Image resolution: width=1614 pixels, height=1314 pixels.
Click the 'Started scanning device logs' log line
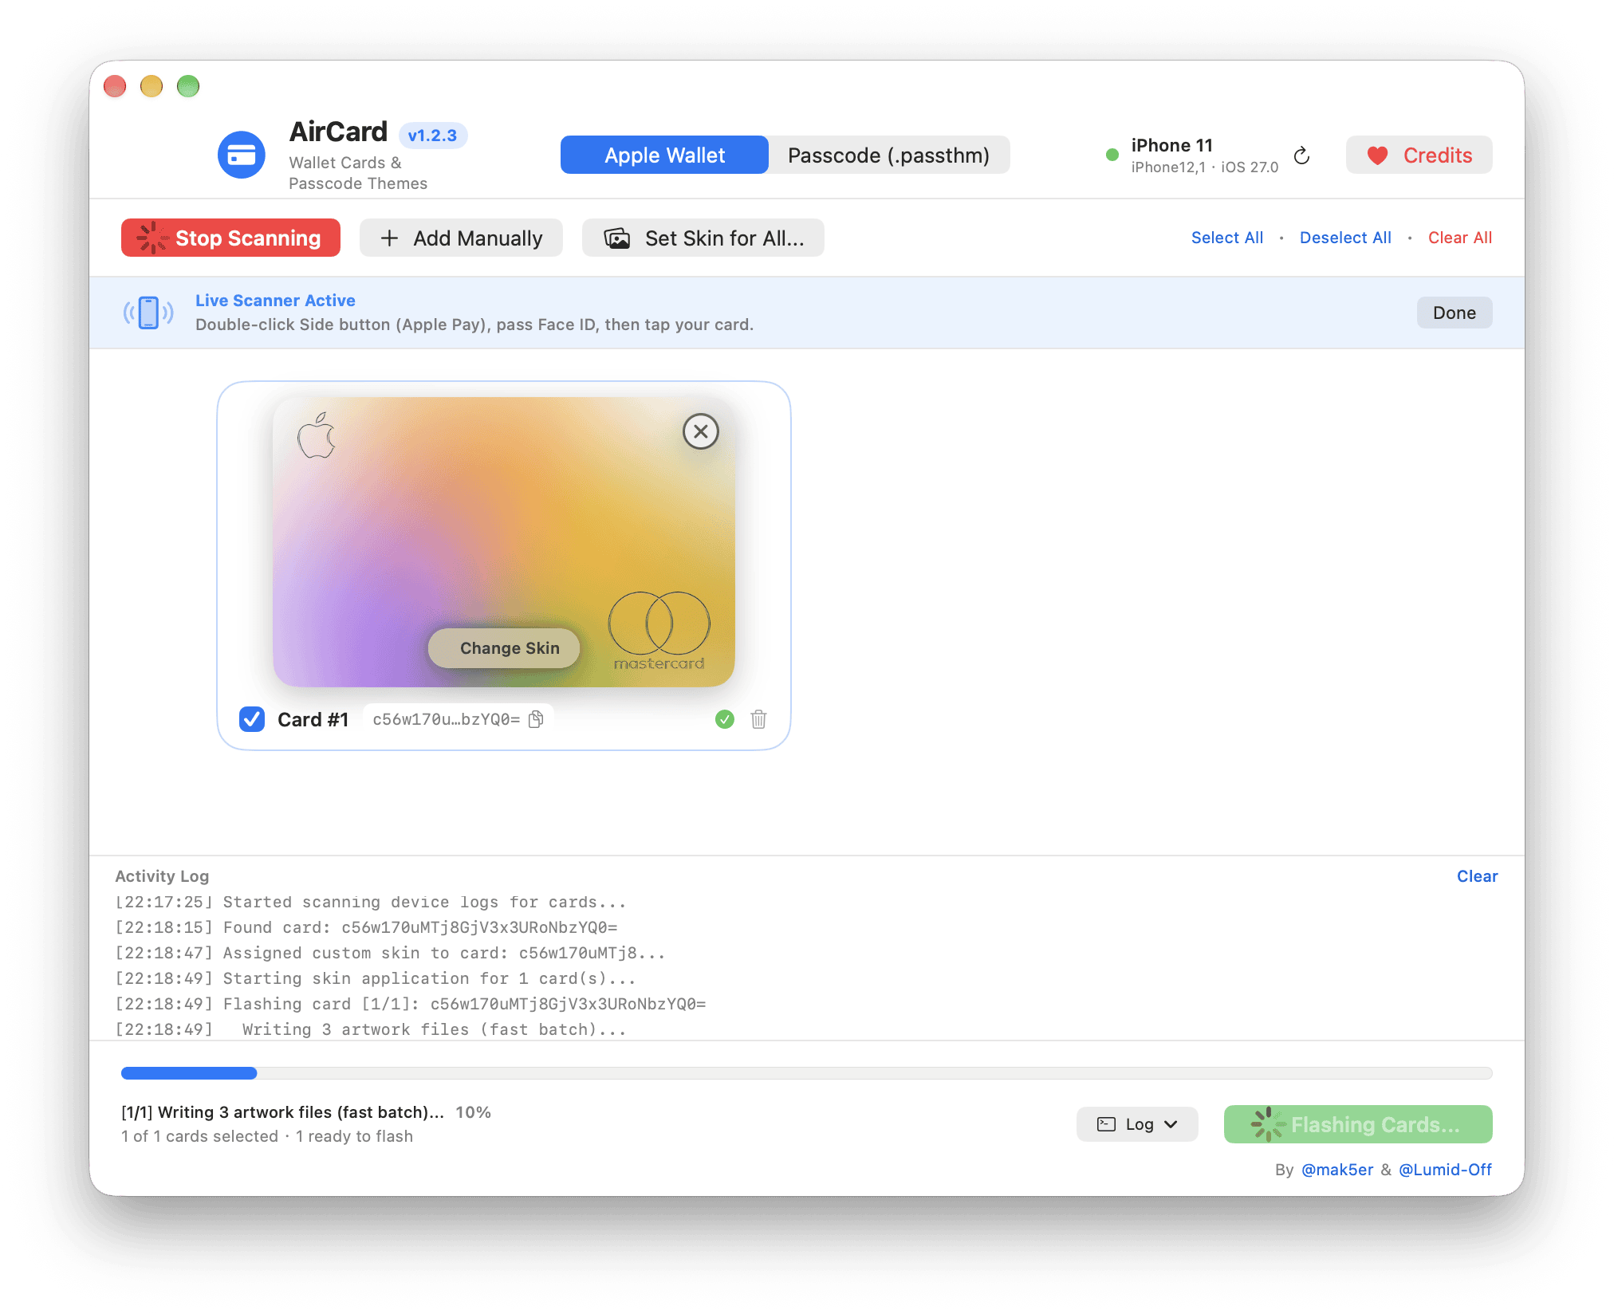point(371,902)
